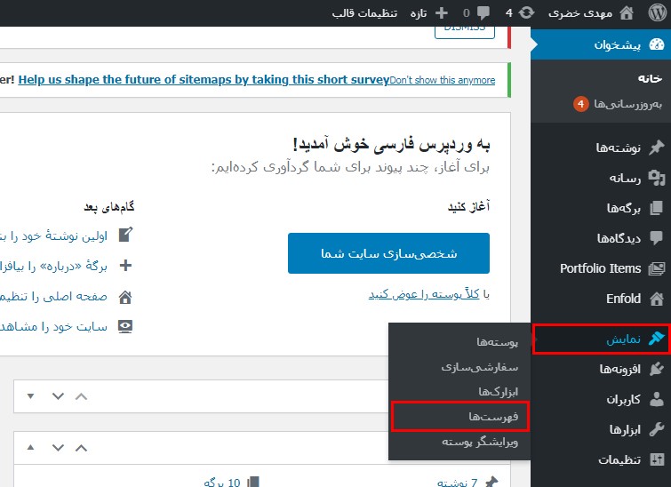Viewport: 671px width, 487px height.
Task: Click the pages icon beside 10 برگه
Action: click(x=253, y=482)
